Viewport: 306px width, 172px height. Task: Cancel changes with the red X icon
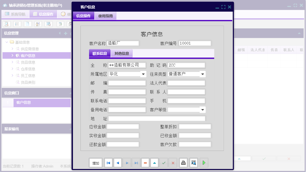point(173,163)
